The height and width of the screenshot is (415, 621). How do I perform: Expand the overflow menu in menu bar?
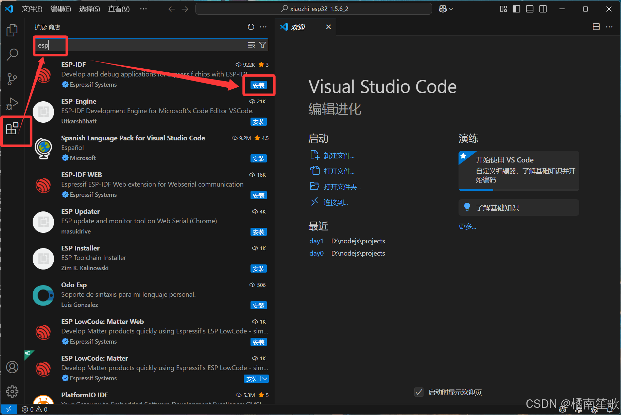(x=143, y=9)
